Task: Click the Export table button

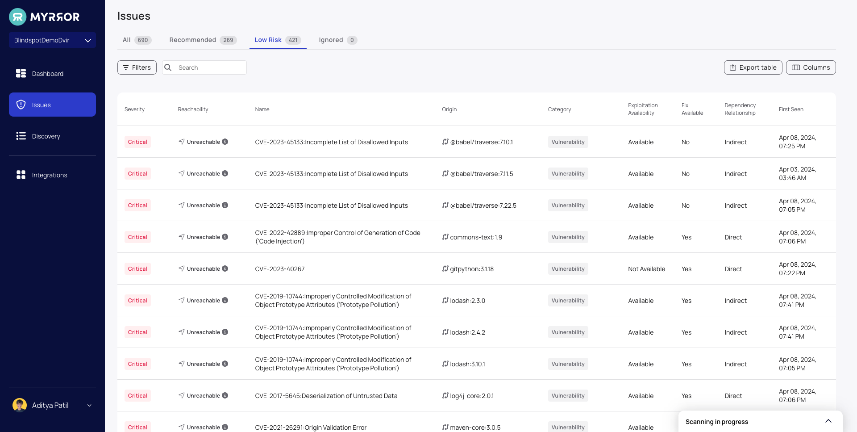Action: (753, 67)
